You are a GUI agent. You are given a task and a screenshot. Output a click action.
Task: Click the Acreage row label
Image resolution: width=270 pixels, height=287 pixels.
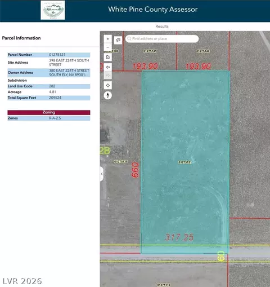pos(15,92)
